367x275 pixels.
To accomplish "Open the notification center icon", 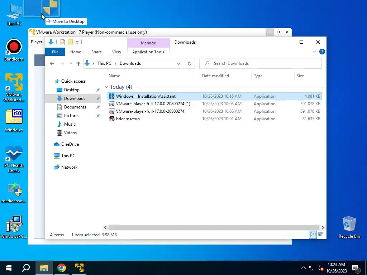I will tap(356, 268).
